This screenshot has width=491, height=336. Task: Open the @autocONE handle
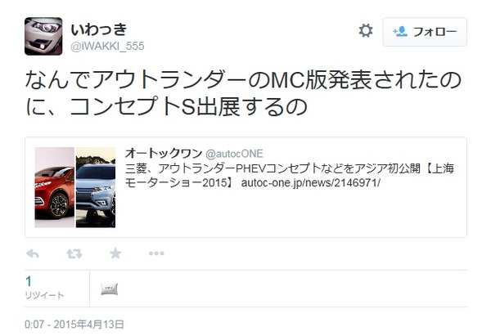(x=234, y=154)
